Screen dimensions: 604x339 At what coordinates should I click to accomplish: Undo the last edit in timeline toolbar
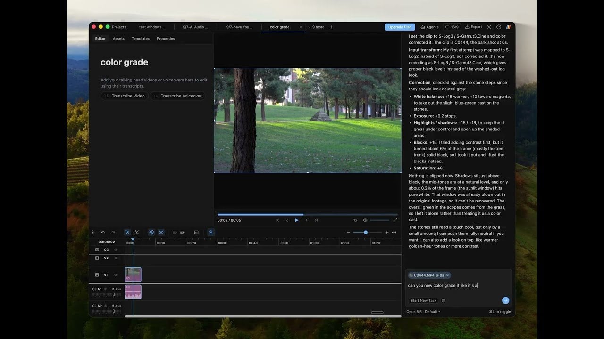103,232
